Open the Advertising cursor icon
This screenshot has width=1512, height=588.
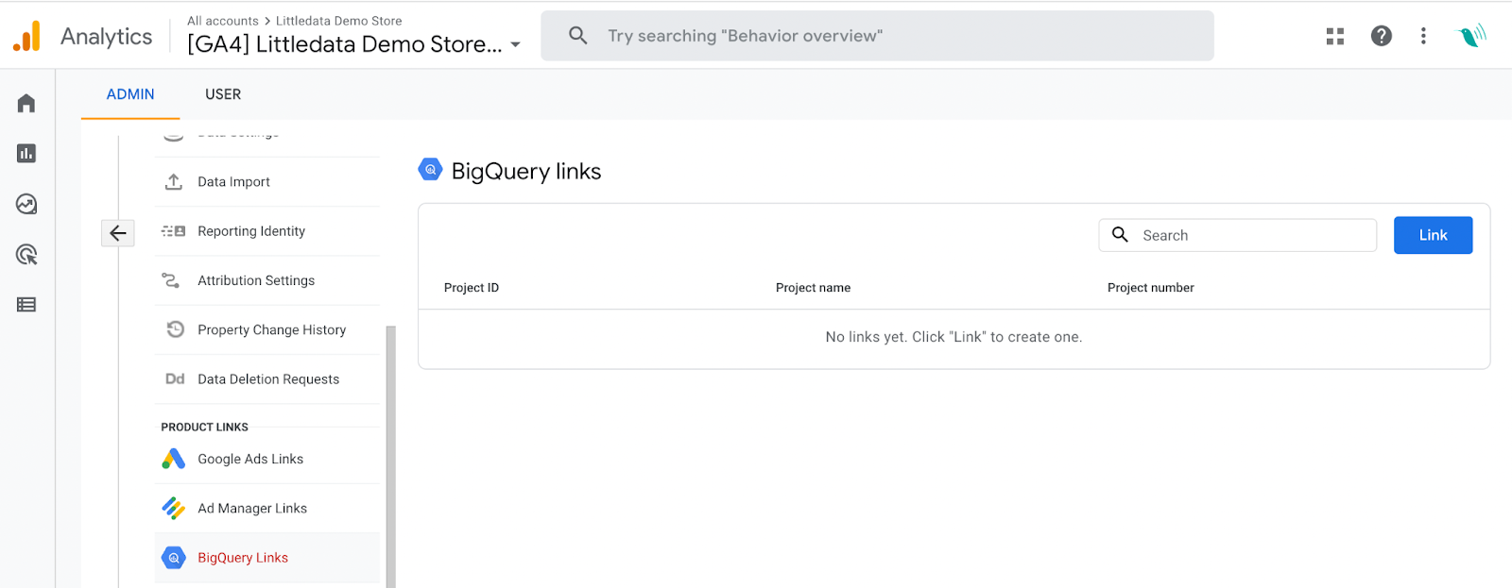coord(26,254)
